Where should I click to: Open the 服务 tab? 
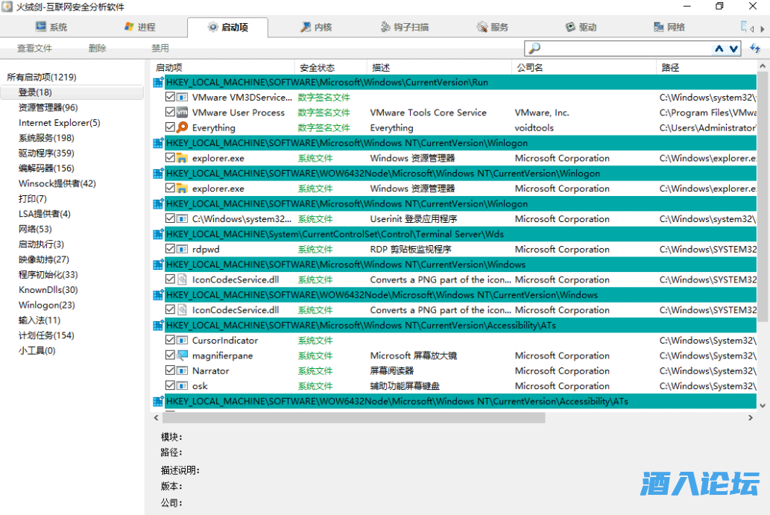(x=492, y=27)
